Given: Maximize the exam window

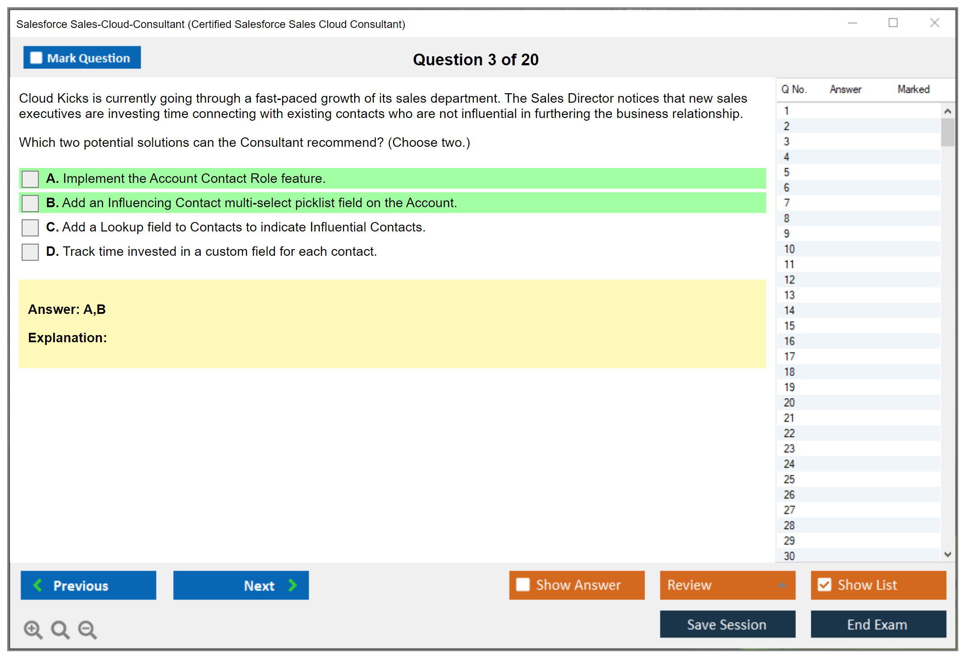Looking at the screenshot, I should (893, 23).
